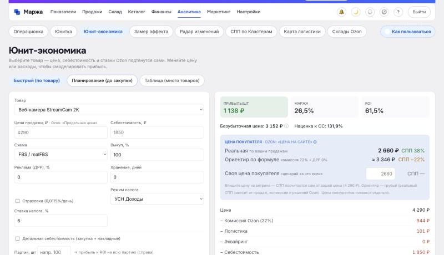Select the Юнит-экономика tab
Viewport: 444px width, 255px height.
(103, 32)
